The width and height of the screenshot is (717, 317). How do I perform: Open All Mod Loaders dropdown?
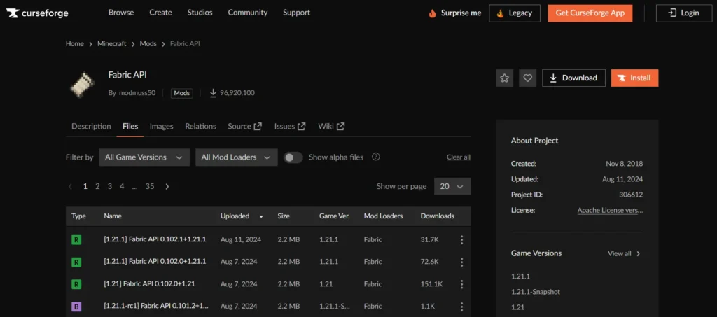[x=237, y=157]
